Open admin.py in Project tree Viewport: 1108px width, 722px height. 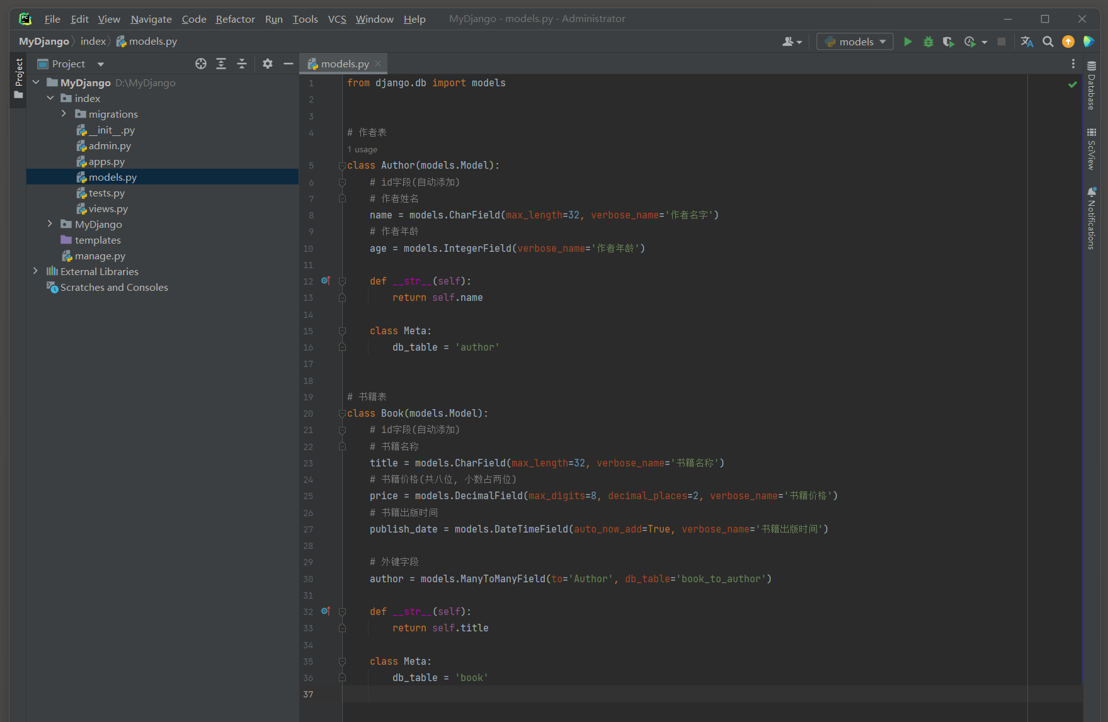click(110, 145)
